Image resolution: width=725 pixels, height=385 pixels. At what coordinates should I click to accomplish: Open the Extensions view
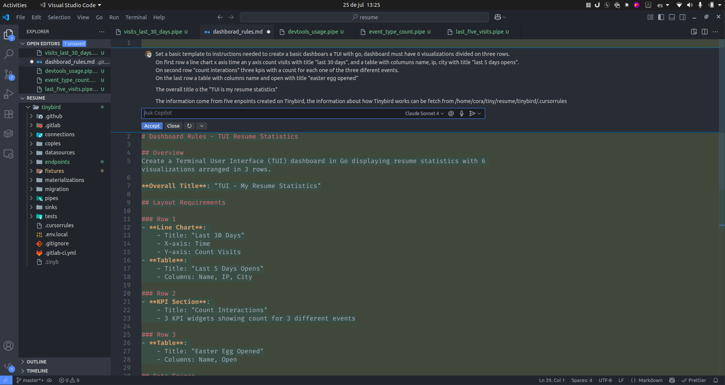8,114
